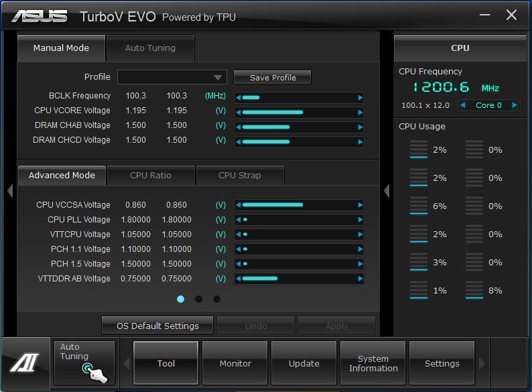Open Auto Tuning with the hand-pointer icon
Image resolution: width=532 pixels, height=392 pixels.
[84, 363]
